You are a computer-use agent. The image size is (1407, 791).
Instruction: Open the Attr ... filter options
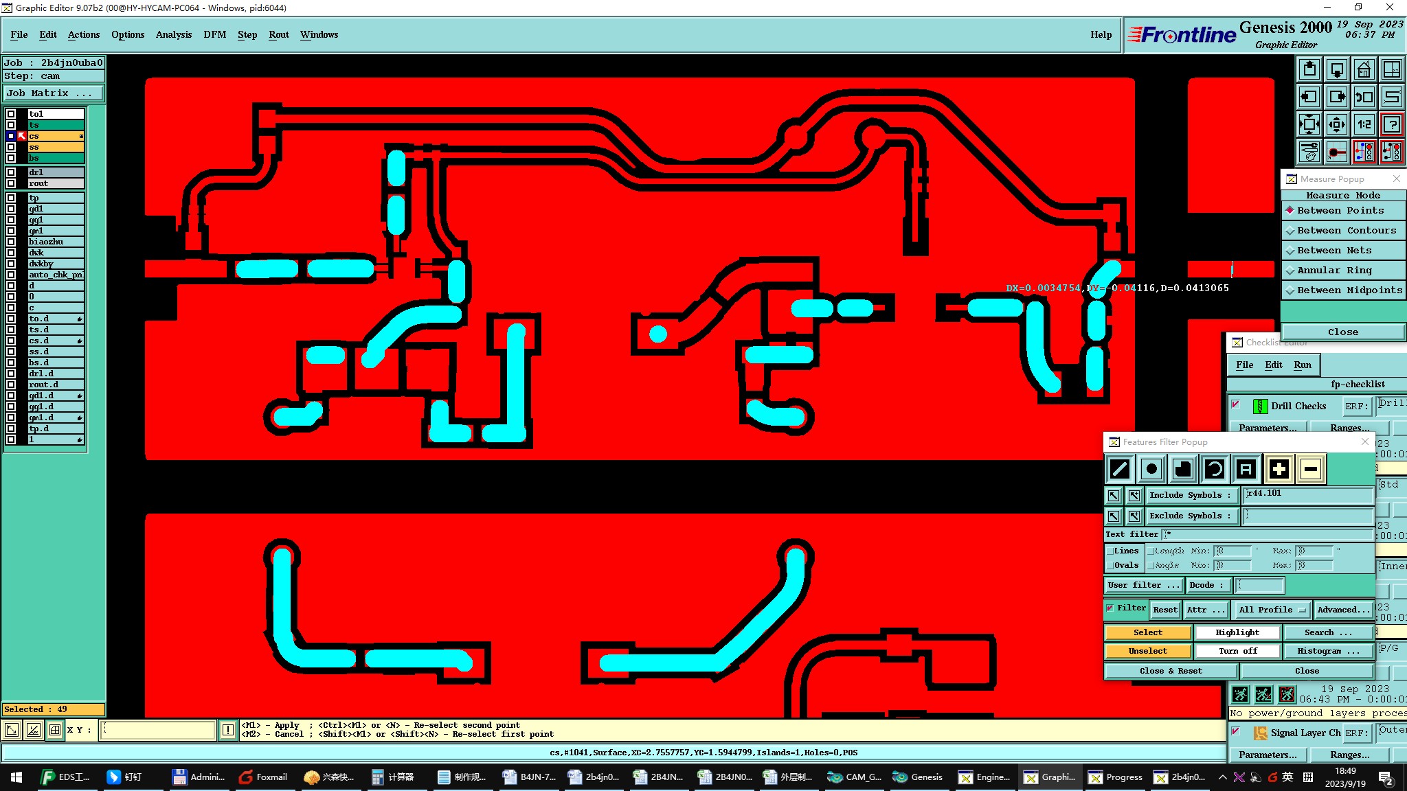(1205, 610)
